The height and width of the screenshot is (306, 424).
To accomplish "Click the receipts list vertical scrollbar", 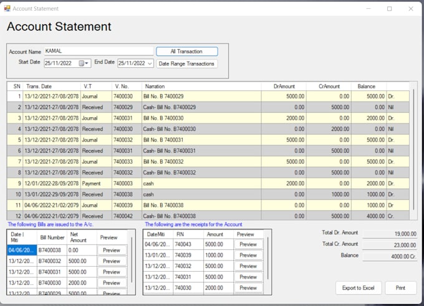I will point(268,259).
